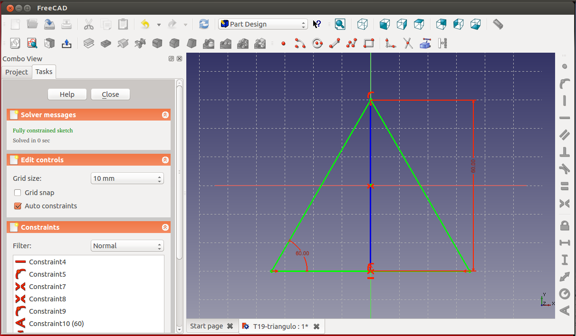
Task: Pick the circle drawing tool
Action: click(x=317, y=44)
